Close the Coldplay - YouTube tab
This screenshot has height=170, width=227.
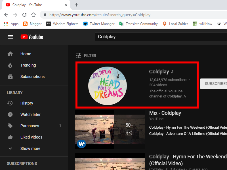click(66, 5)
